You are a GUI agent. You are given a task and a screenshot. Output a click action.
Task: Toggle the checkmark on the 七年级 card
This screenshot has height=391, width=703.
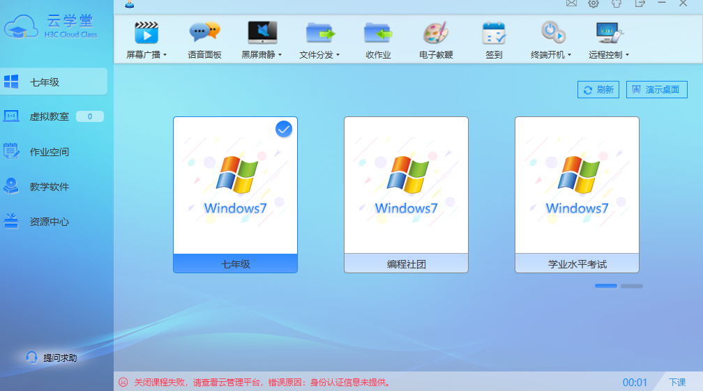284,129
